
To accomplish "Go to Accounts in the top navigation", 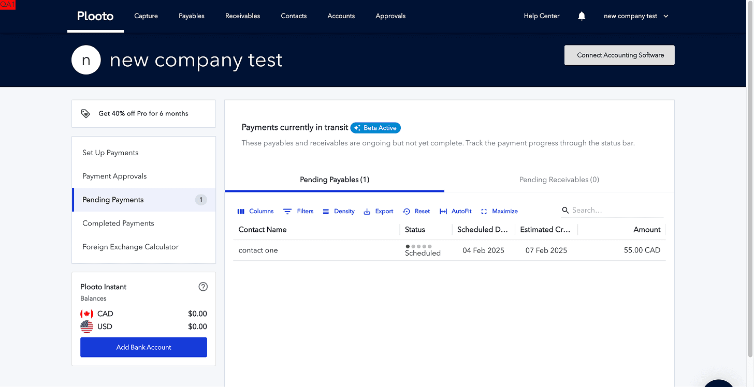I will point(341,16).
